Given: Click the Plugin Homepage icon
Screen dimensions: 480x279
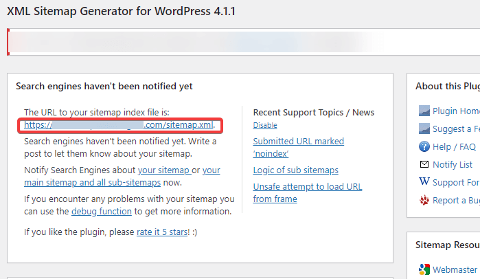Looking at the screenshot, I should tap(424, 111).
